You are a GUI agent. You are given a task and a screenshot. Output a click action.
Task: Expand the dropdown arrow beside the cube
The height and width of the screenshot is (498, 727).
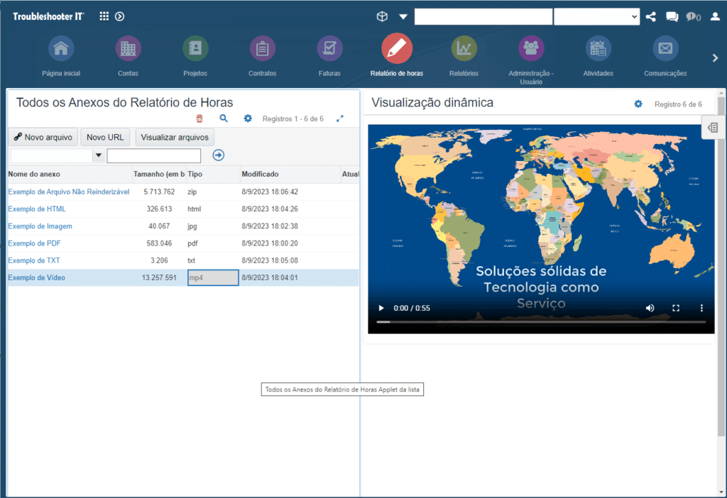[403, 17]
